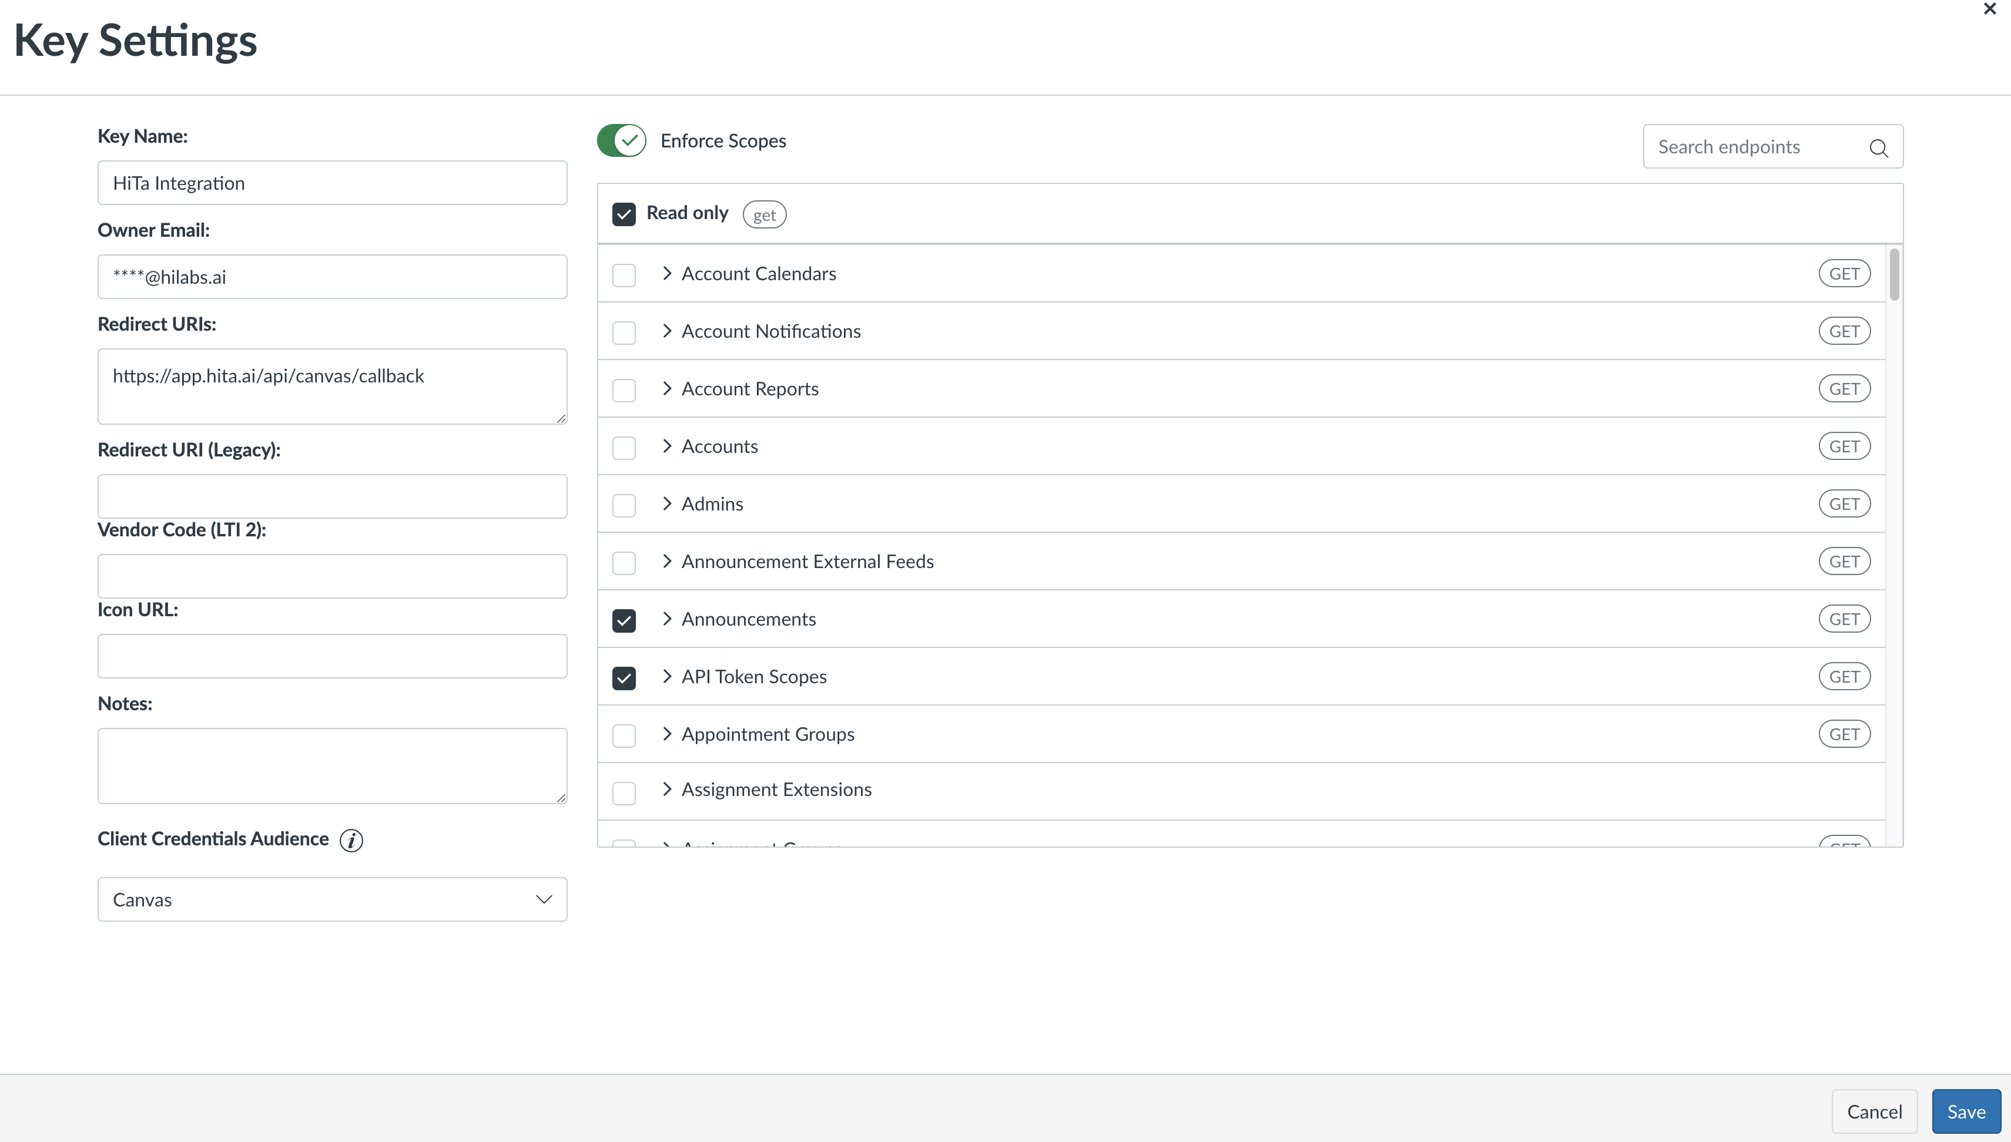Expand the Account Reports scope group

(x=667, y=388)
